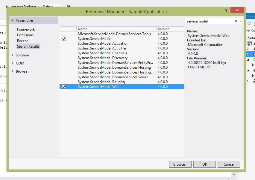Viewport: 255px width, 180px height.
Task: Clear the servicemodel search text
Action: [236, 21]
